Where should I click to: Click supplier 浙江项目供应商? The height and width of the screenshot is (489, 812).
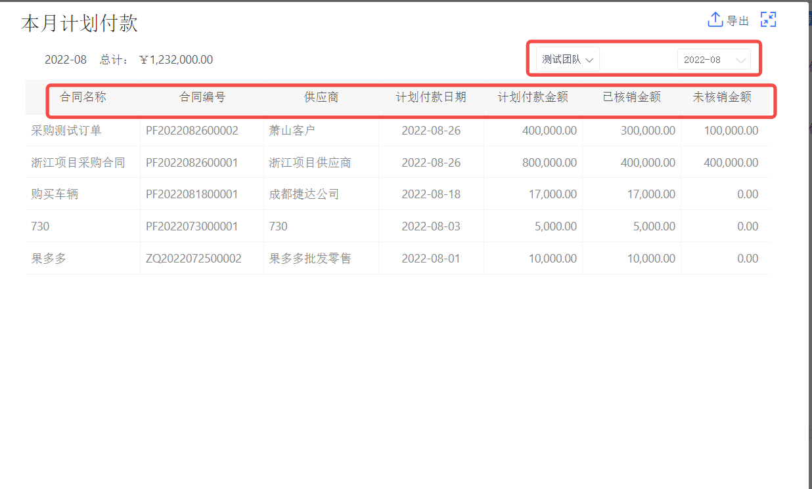pyautogui.click(x=310, y=163)
